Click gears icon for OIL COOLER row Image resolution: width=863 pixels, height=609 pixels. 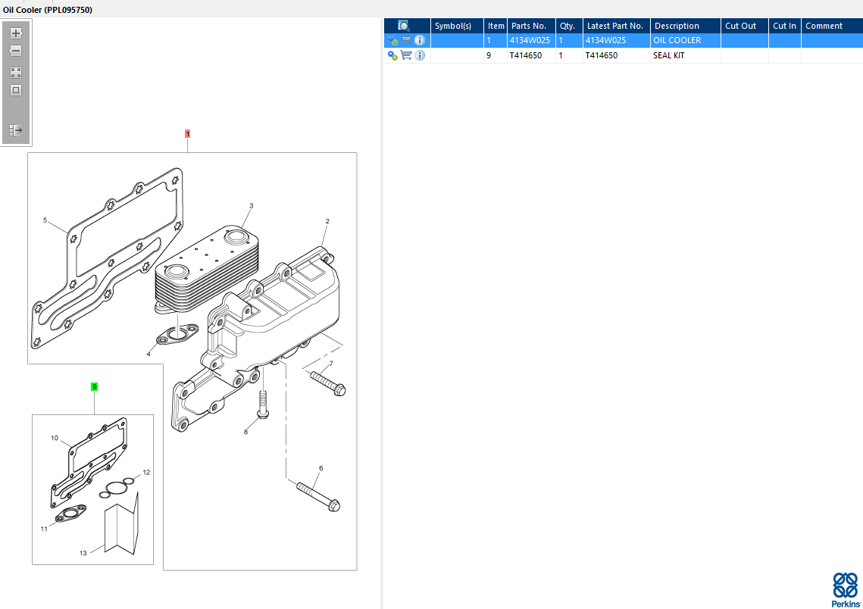point(392,40)
